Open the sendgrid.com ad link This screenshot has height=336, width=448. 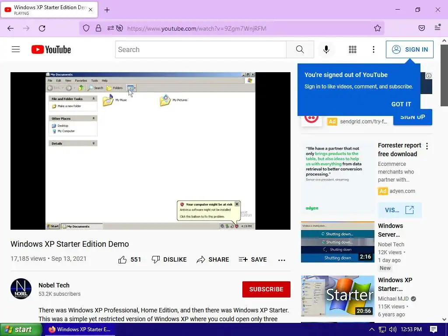(x=364, y=122)
